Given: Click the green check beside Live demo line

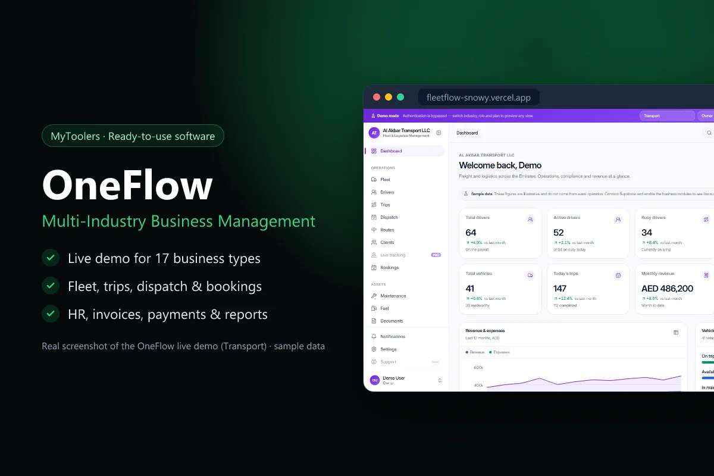Looking at the screenshot, I should click(x=51, y=258).
